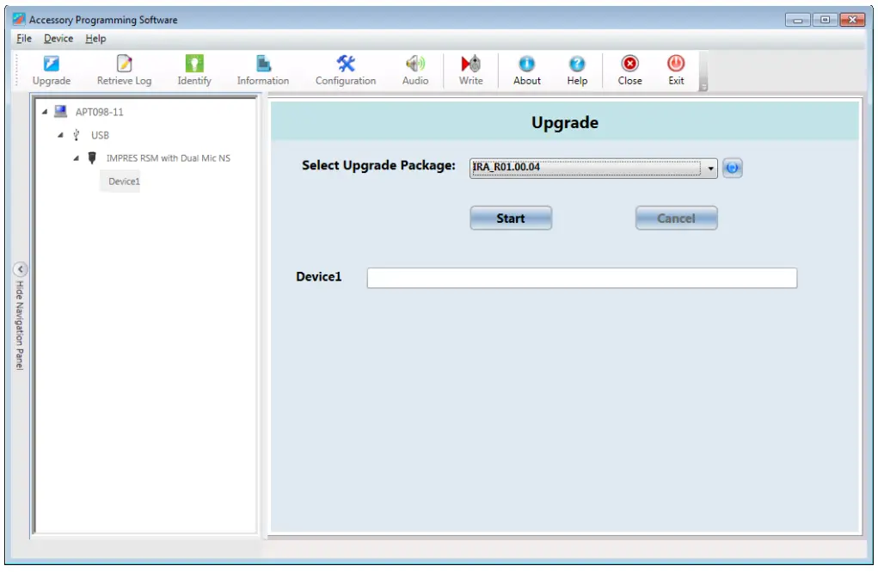
Task: Click the Audio toolbar icon
Action: pos(415,69)
